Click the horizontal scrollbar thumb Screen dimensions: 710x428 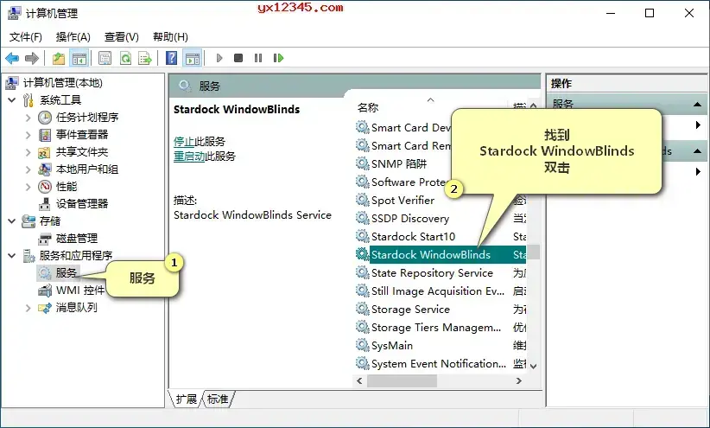403,380
